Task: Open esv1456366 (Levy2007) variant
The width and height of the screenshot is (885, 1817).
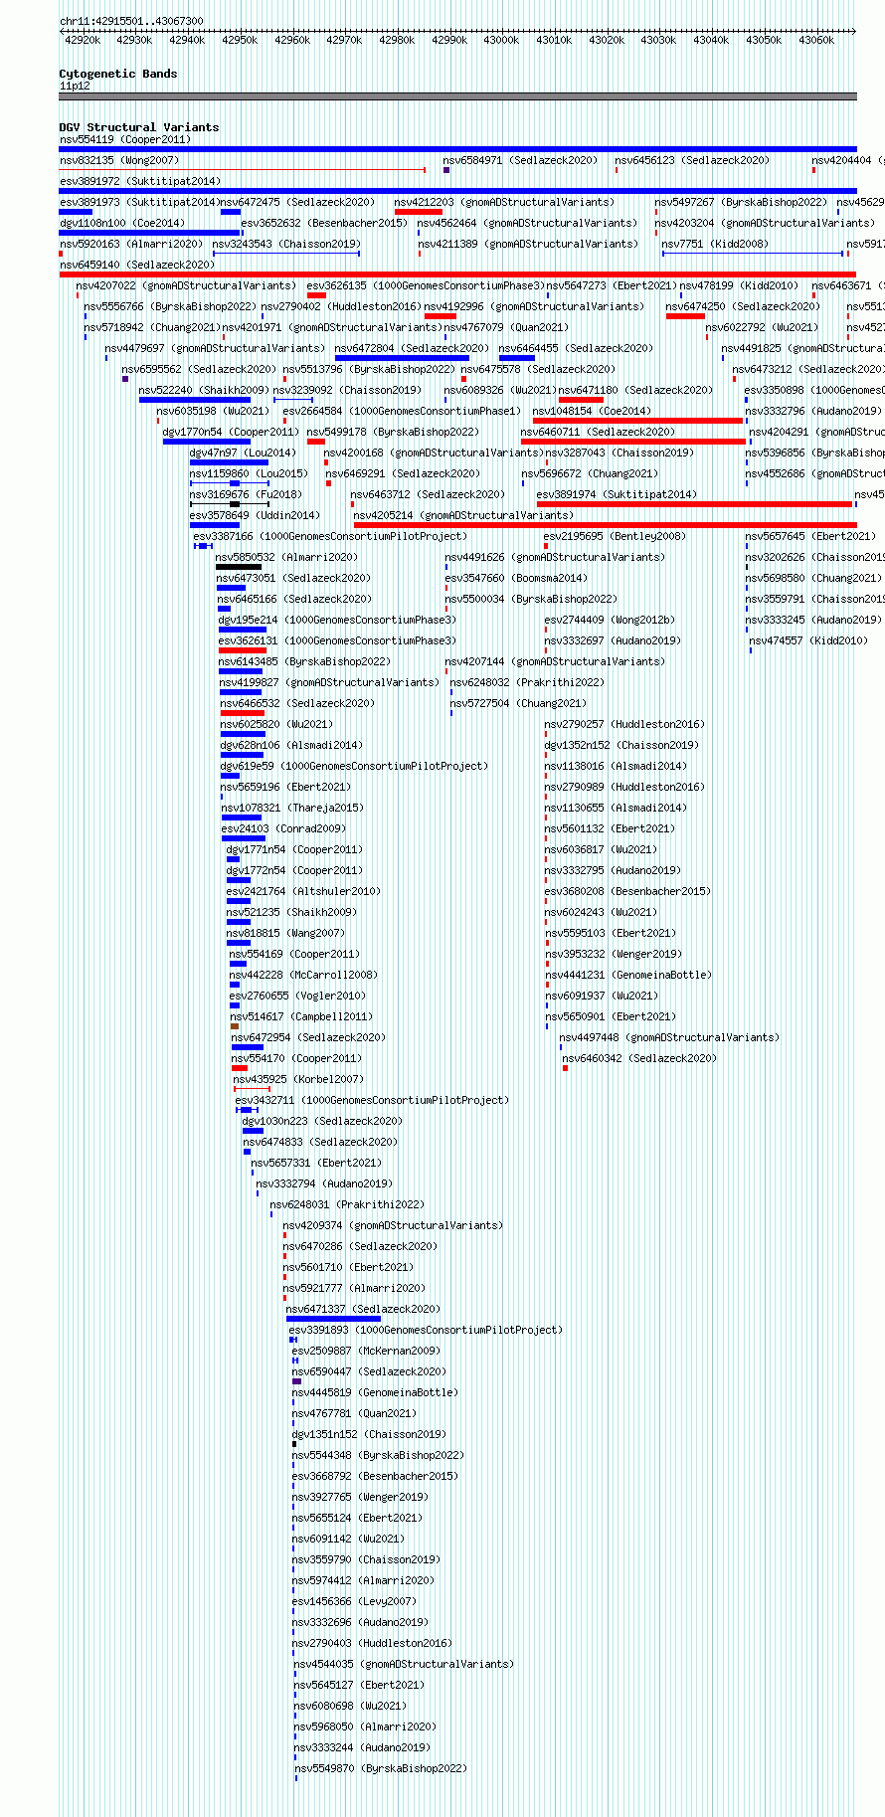Action: coord(354,1602)
